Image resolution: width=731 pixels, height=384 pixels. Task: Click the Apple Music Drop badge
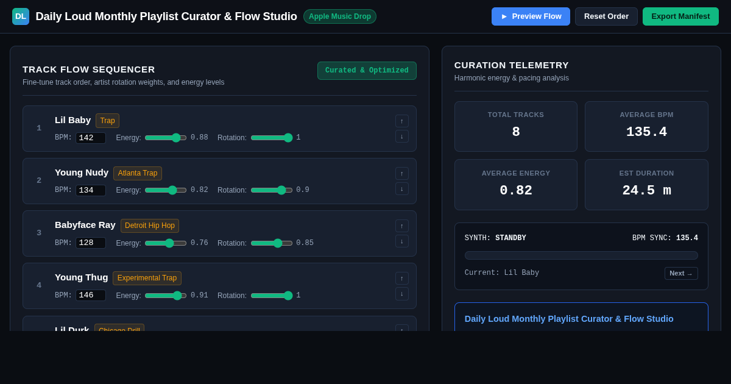pyautogui.click(x=340, y=16)
